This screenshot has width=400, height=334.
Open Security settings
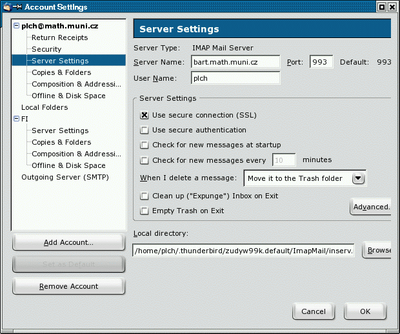pyautogui.click(x=46, y=49)
